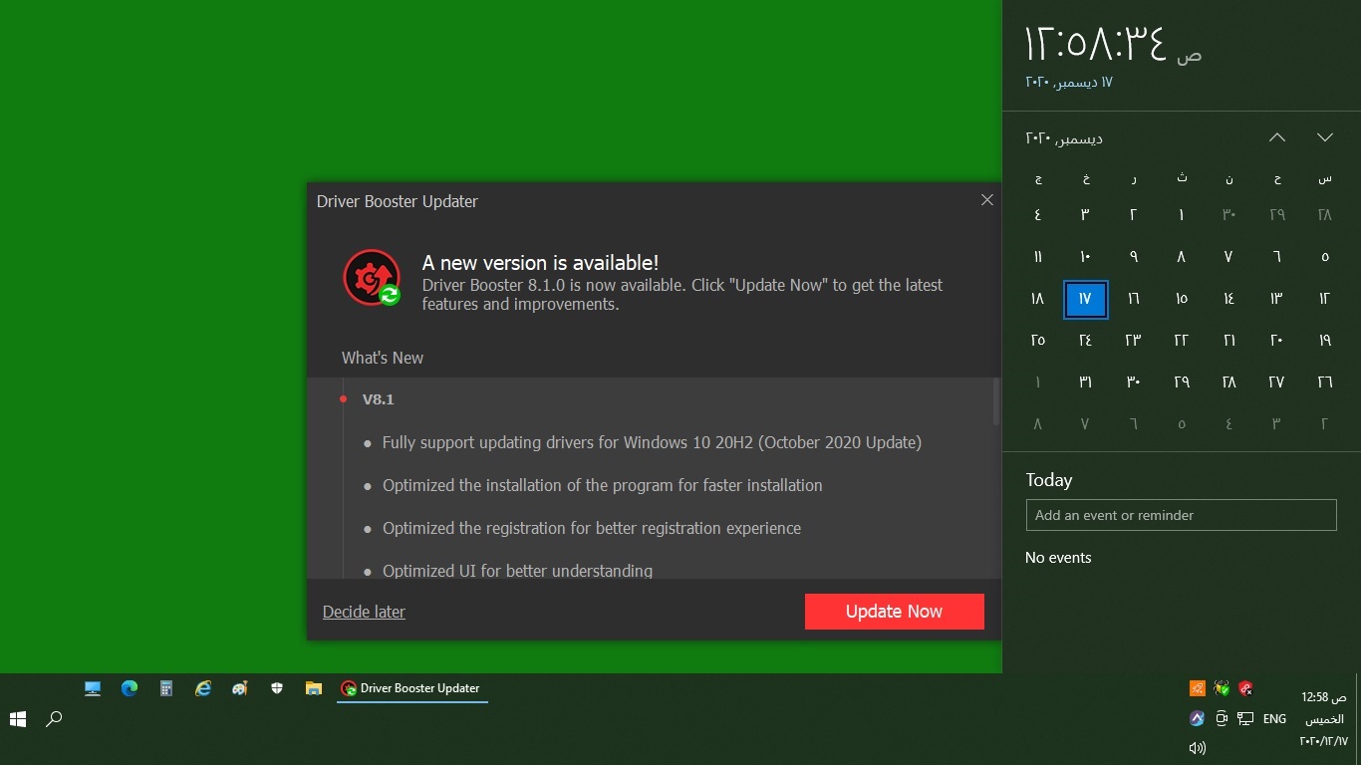Select December 13 in the calendar
1361x765 pixels.
click(x=1277, y=299)
